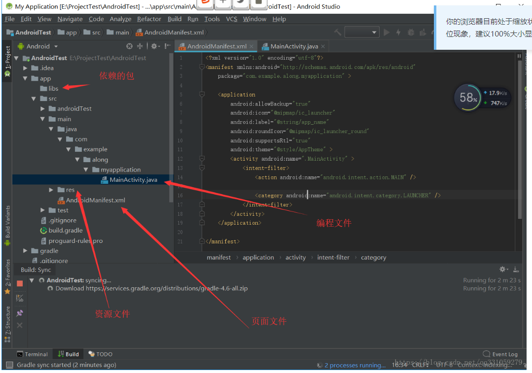The width and height of the screenshot is (532, 373).
Task: Toggle the 7: Structure side panel
Action: [7, 325]
